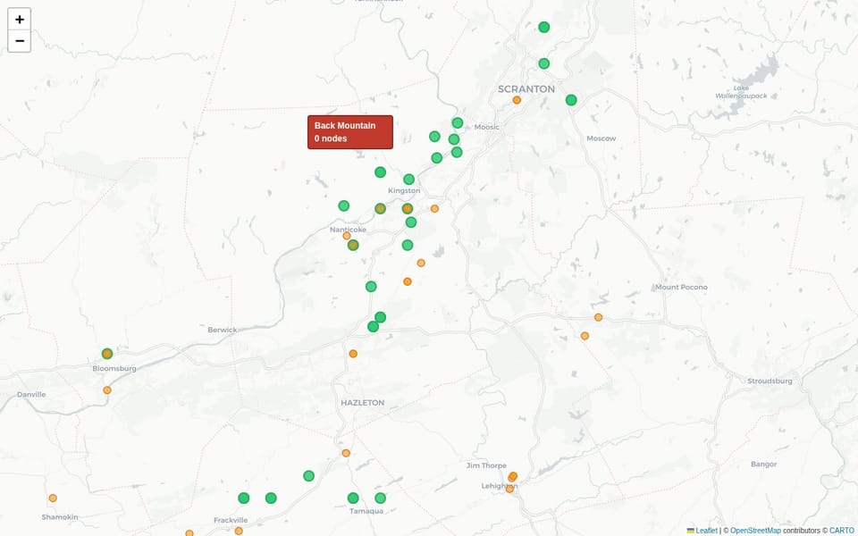Select the orange marker right of Frackville
The height and width of the screenshot is (536, 858).
point(239,531)
